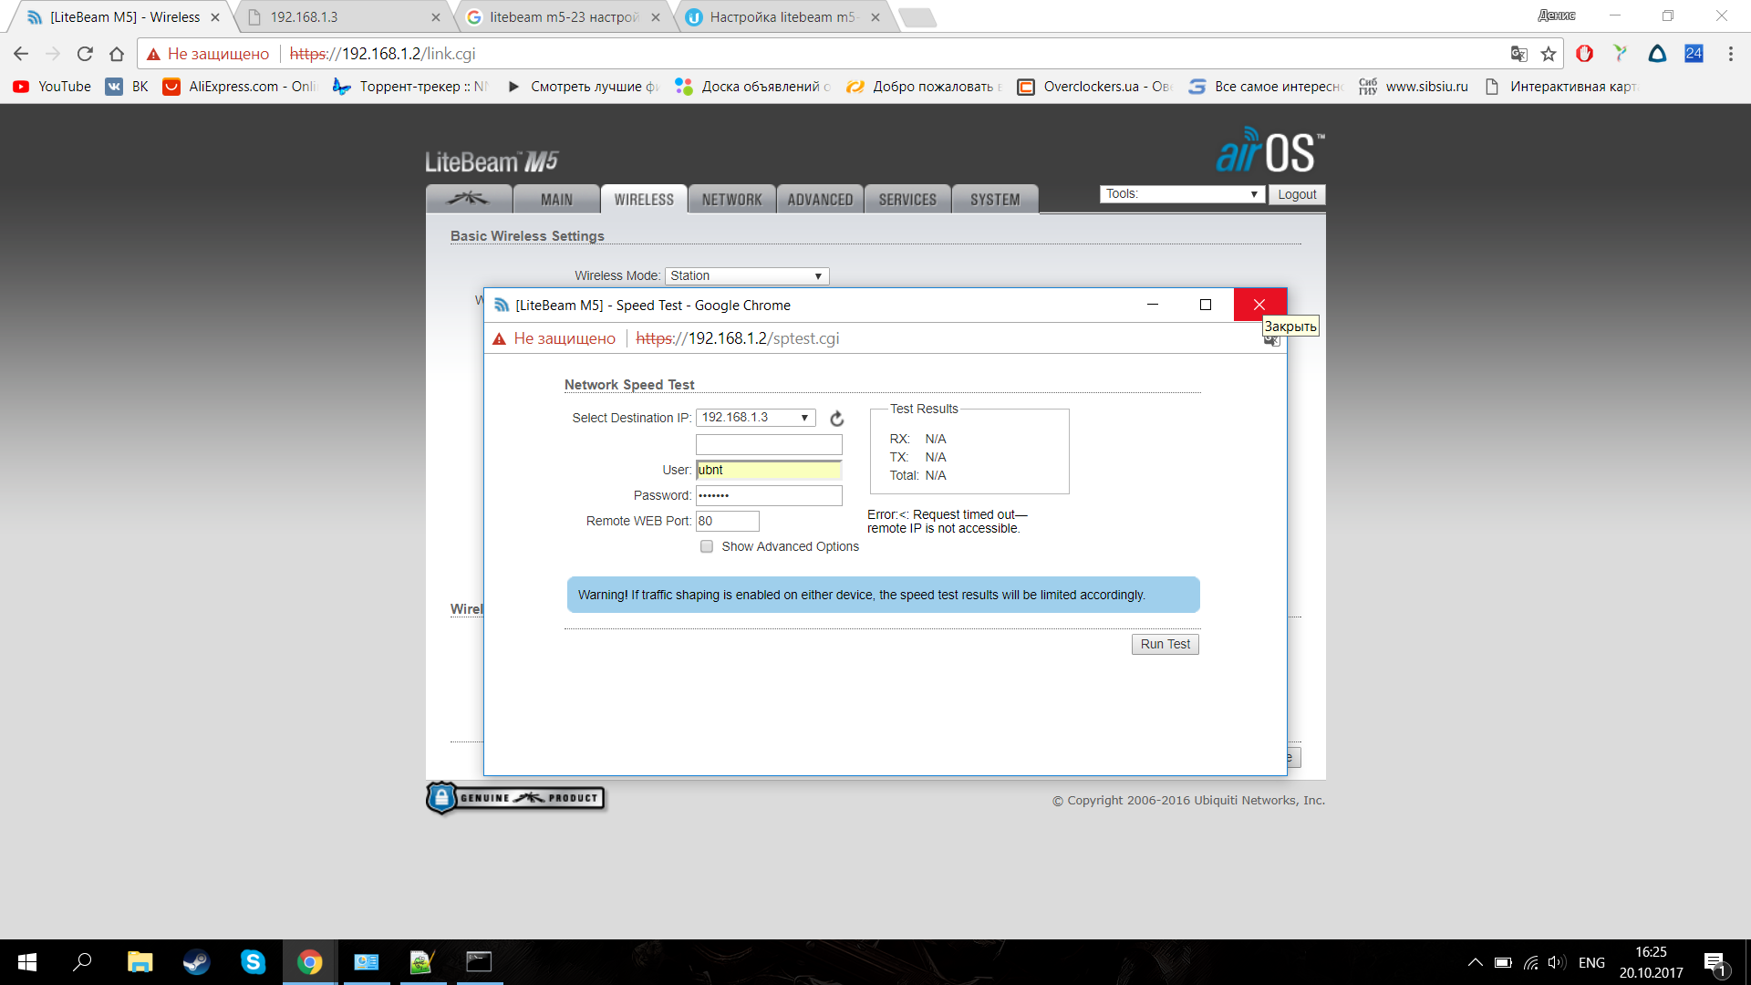
Task: Show hidden system tray icons
Action: pos(1475,962)
